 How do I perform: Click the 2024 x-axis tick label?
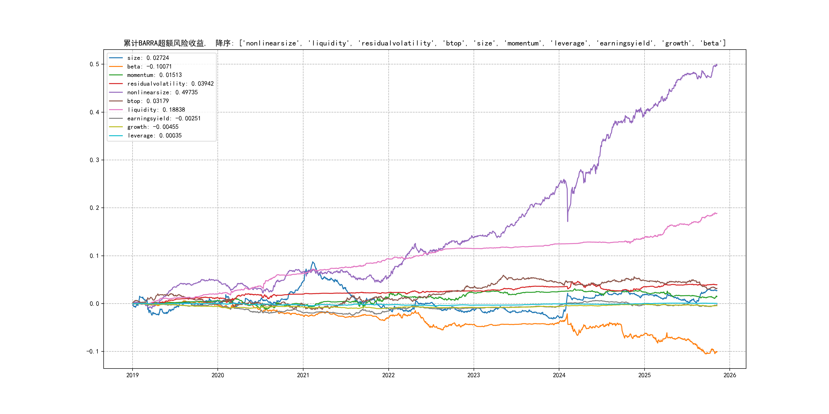559,375
